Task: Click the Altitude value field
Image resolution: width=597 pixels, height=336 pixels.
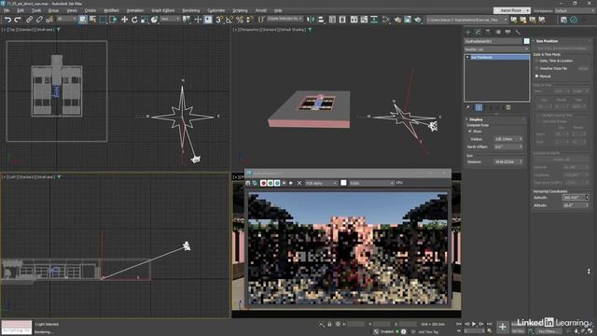Action: pyautogui.click(x=574, y=205)
